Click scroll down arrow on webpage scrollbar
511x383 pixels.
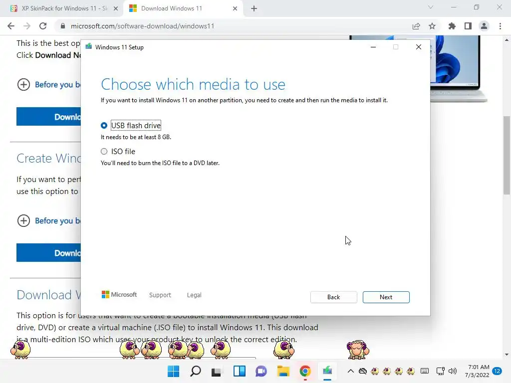[507, 355]
